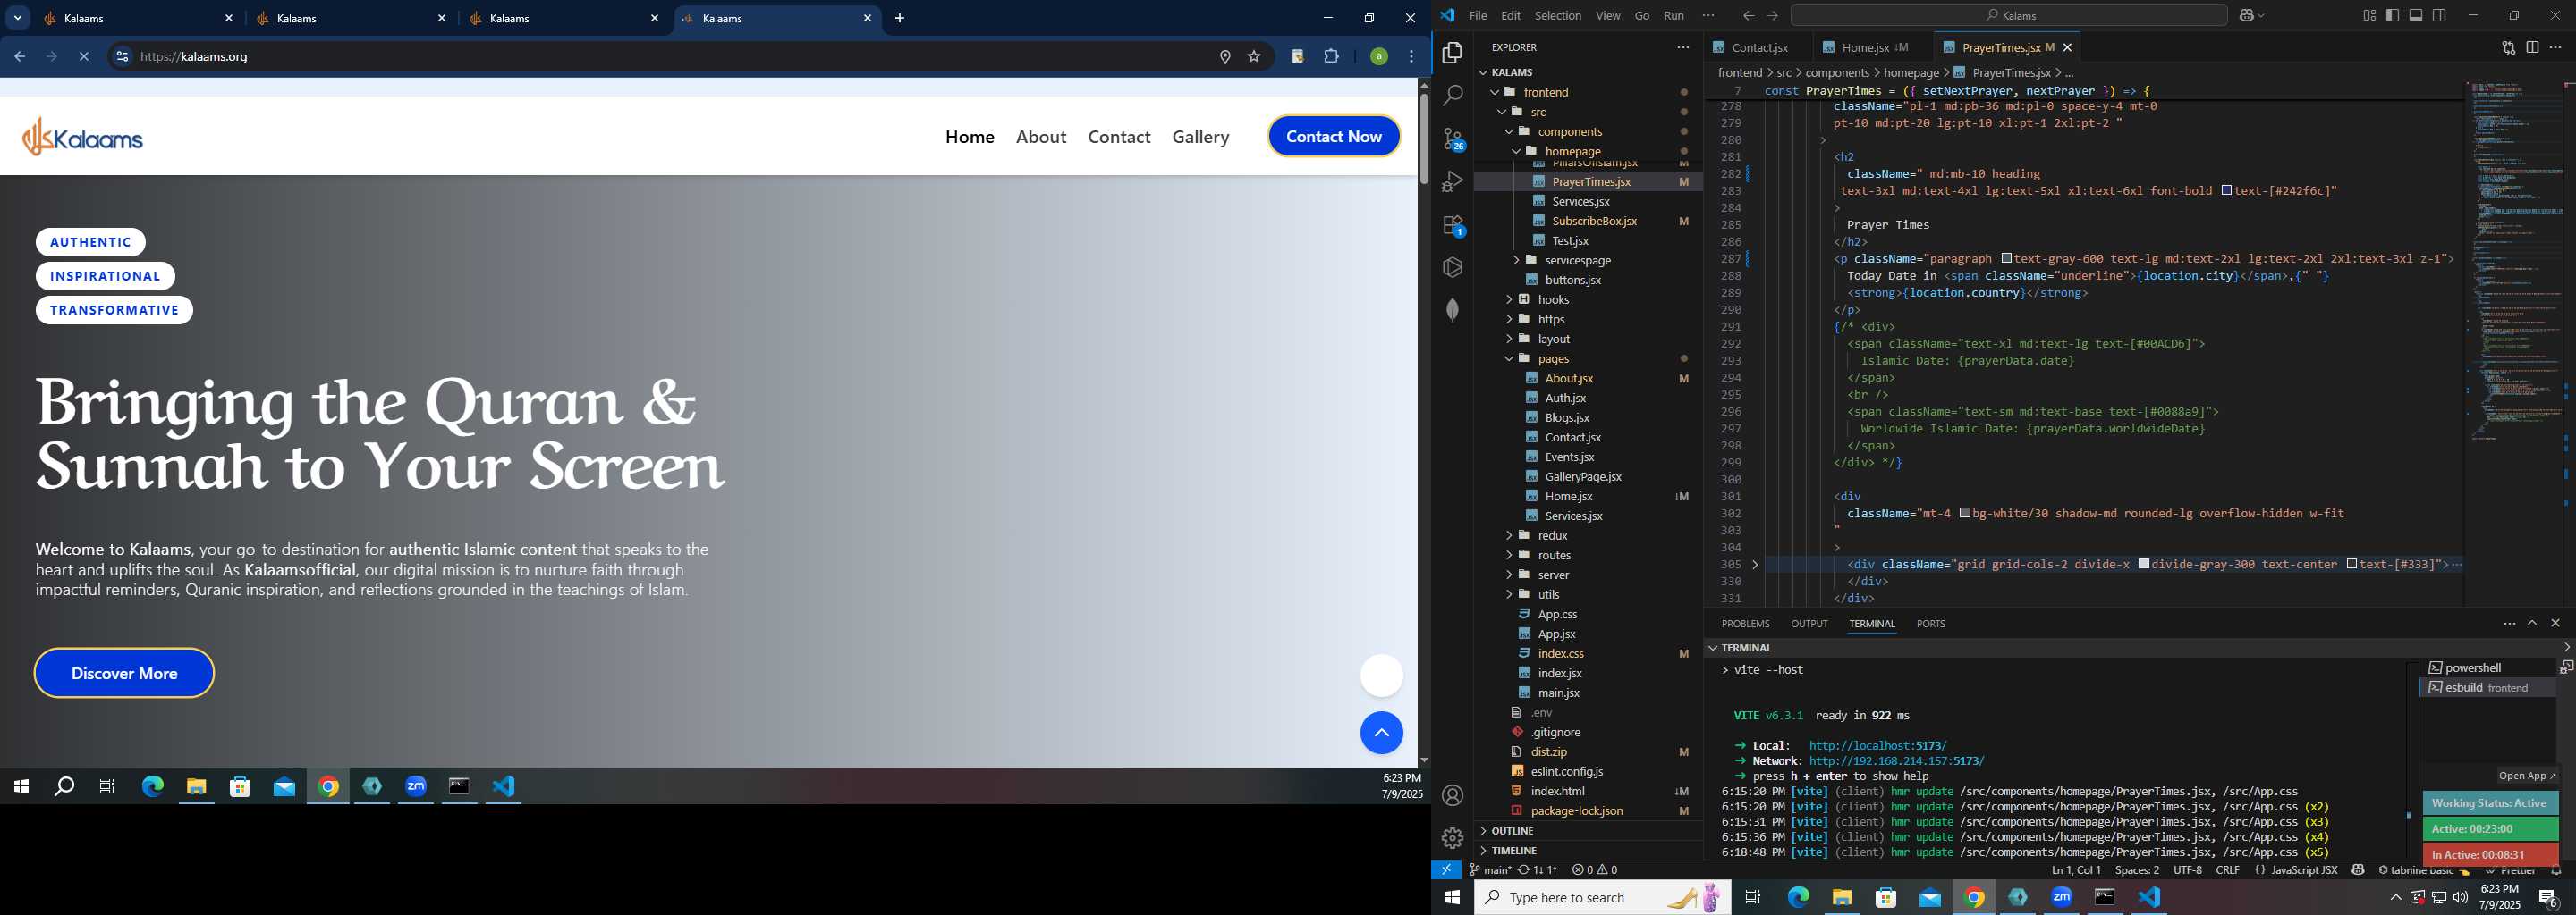This screenshot has height=915, width=2576.
Task: Open the Selection menu in VS Code
Action: pyautogui.click(x=1558, y=16)
